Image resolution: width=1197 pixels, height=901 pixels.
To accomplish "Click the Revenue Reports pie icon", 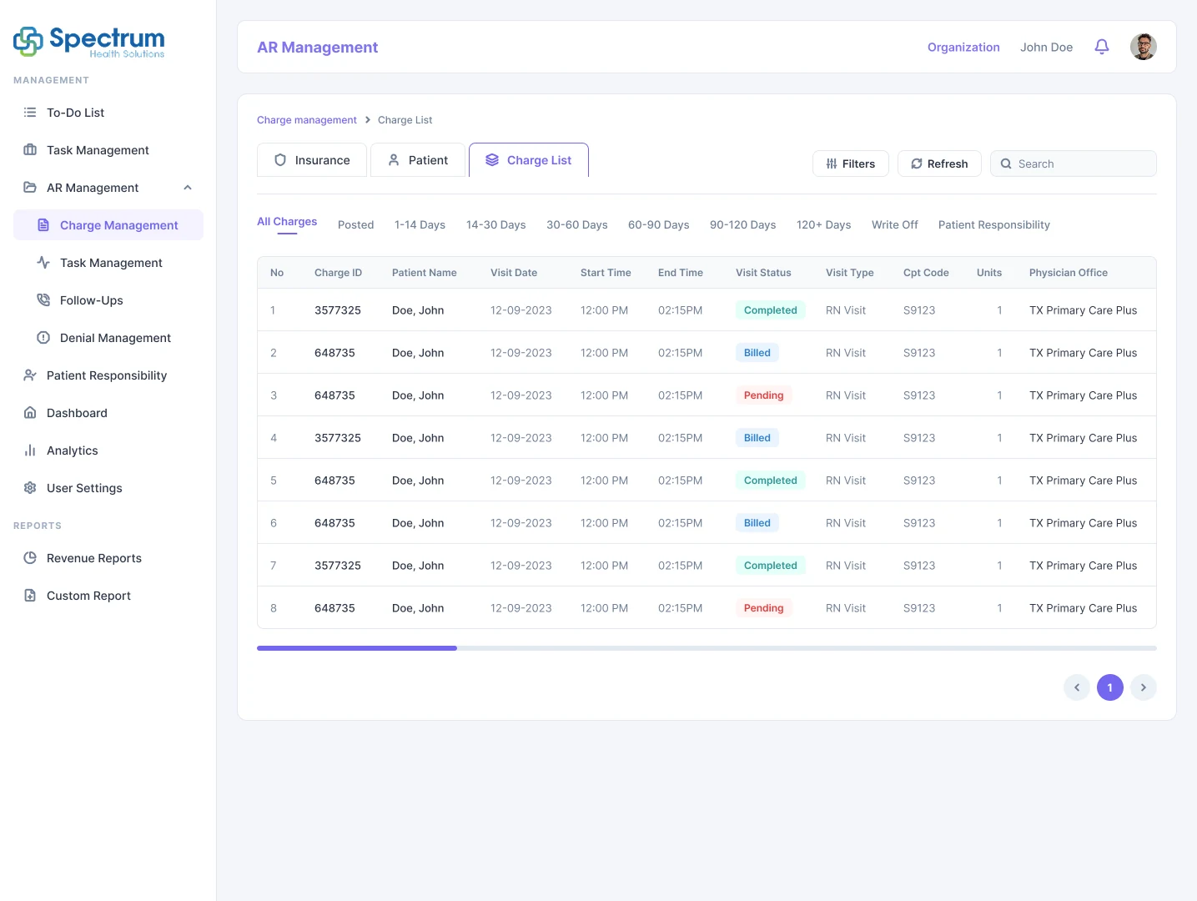I will pos(30,558).
